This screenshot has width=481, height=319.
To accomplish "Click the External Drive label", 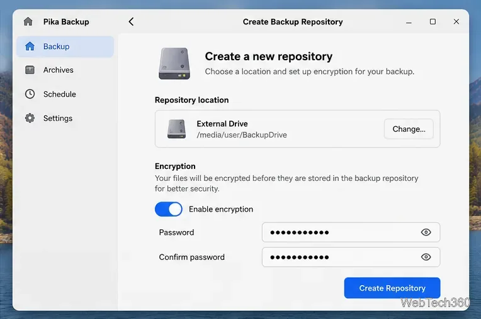I will point(222,124).
